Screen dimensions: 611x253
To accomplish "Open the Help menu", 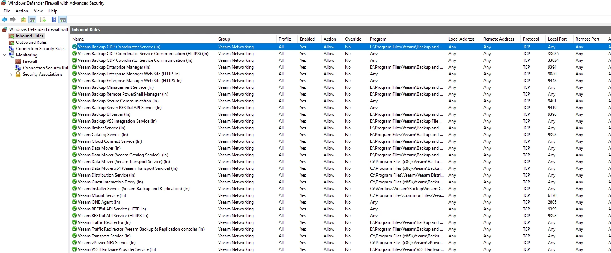I will [x=53, y=11].
